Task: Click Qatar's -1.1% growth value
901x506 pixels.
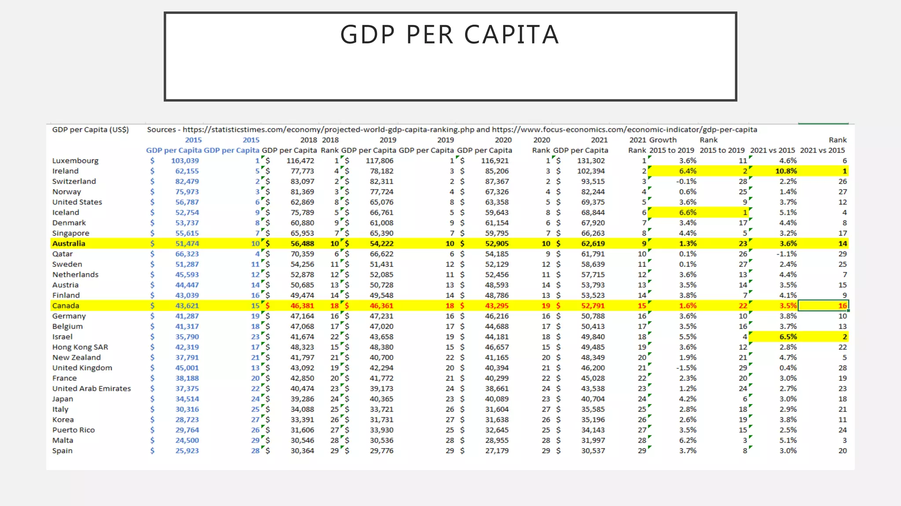Action: 786,254
